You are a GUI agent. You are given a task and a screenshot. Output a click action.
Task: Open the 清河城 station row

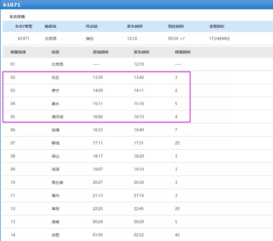coord(57,117)
